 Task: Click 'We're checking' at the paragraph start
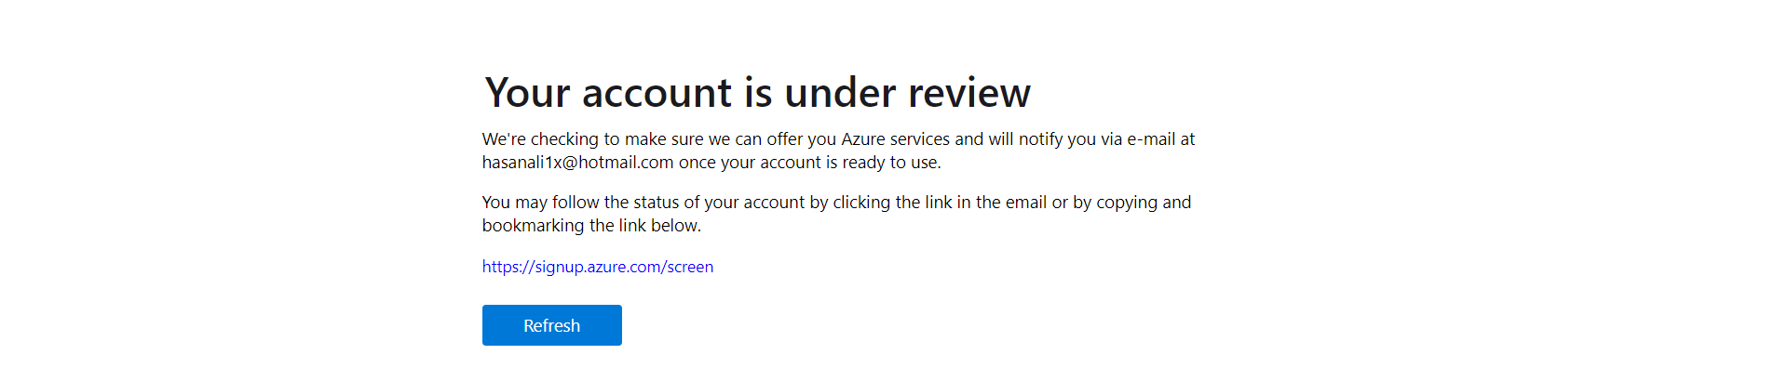540,139
